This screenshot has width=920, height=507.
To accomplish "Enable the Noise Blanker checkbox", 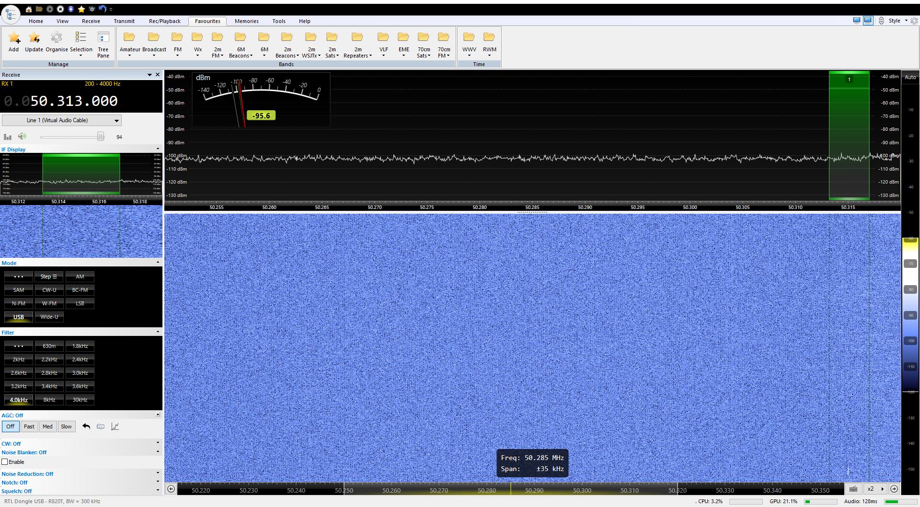I will 5,462.
